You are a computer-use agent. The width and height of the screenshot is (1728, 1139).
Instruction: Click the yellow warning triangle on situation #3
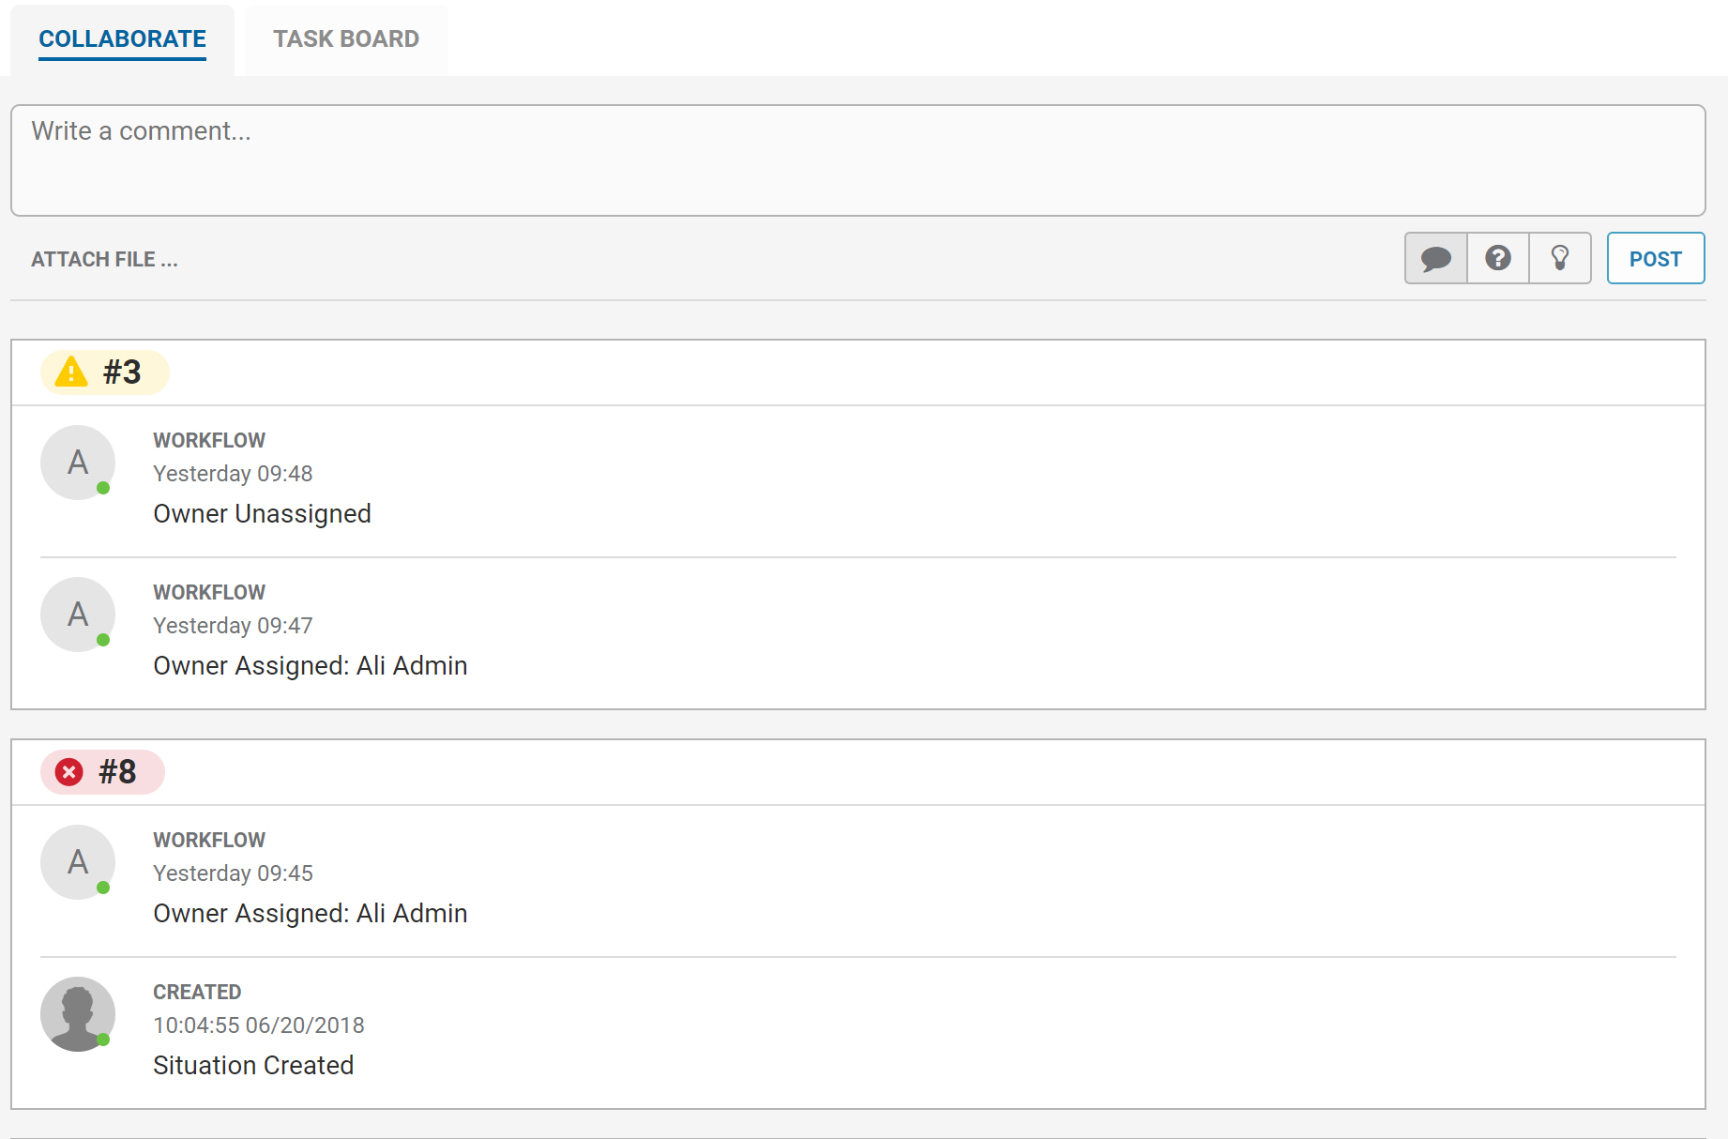coord(71,372)
